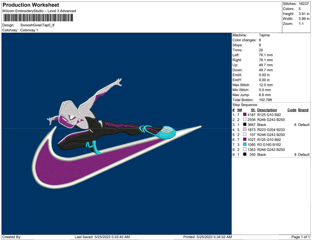Click the 'Created By:' footer label
Viewport: 312px width, 240px height.
[12, 237]
